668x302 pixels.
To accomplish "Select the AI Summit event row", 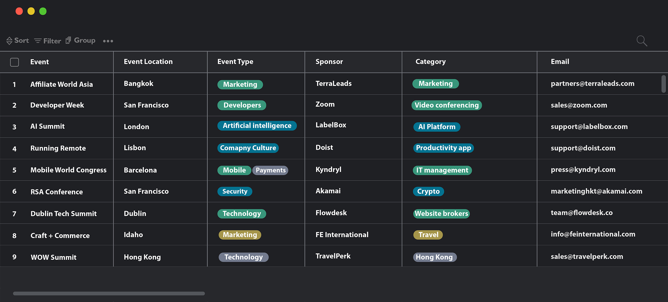I will tap(47, 126).
